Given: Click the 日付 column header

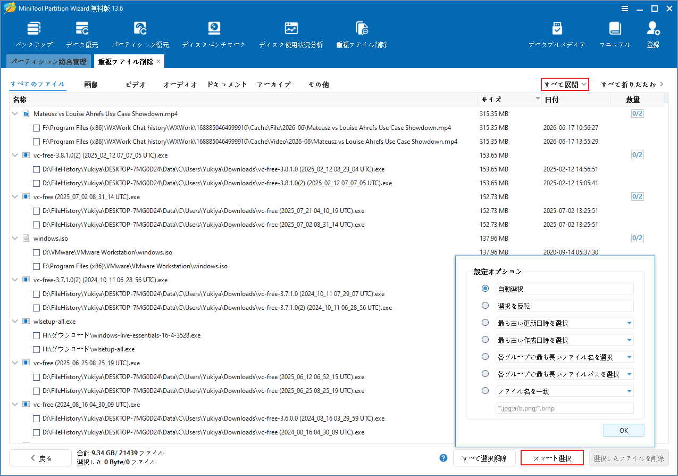Looking at the screenshot, I should coord(576,100).
